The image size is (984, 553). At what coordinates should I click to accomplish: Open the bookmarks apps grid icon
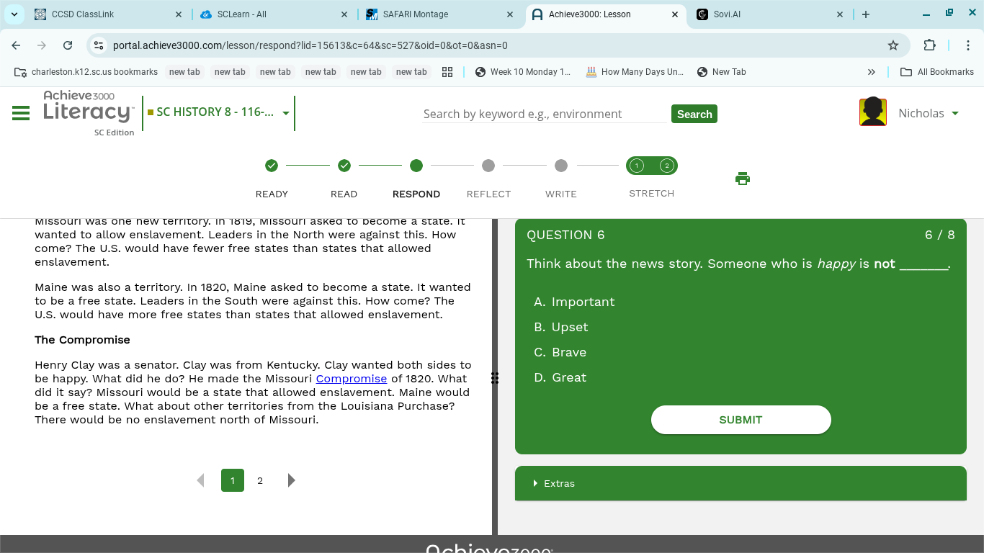click(447, 72)
